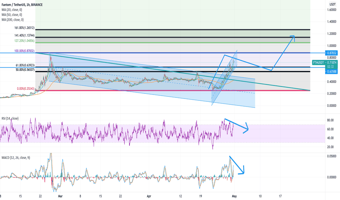Click the 80.00 RSI scale label
The image size is (340, 200).
click(x=330, y=120)
